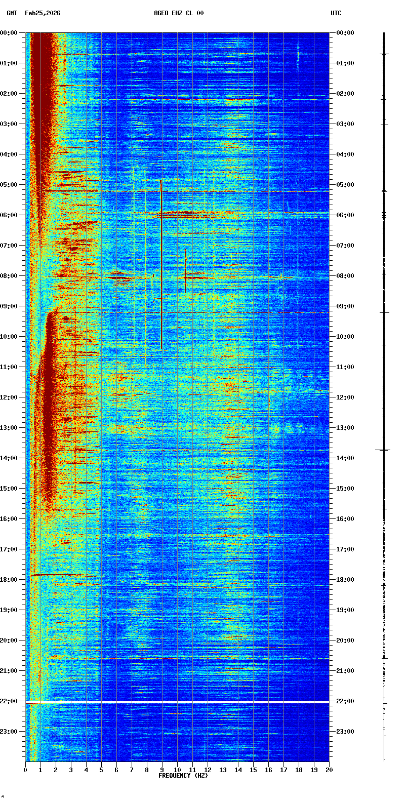The image size is (406, 802).
Task: Click the Feb25,2026 date text
Action: pyautogui.click(x=43, y=13)
